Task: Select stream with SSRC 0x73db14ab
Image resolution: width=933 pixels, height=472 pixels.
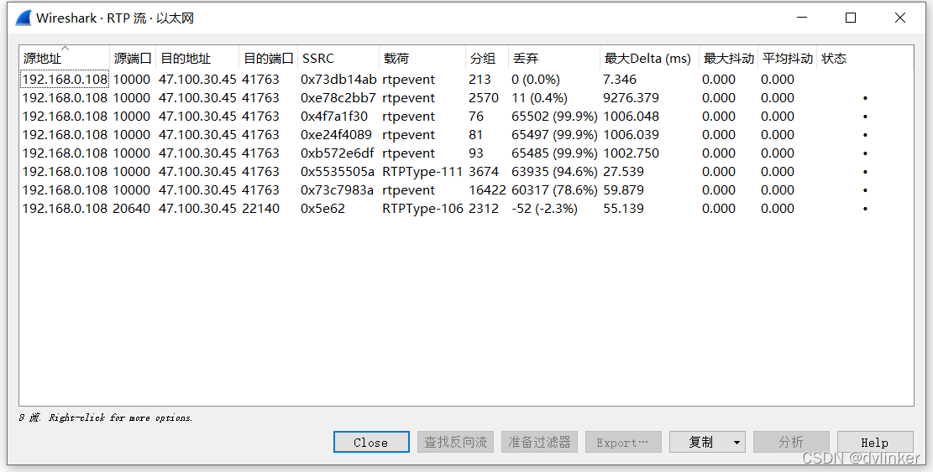Action: tap(338, 80)
